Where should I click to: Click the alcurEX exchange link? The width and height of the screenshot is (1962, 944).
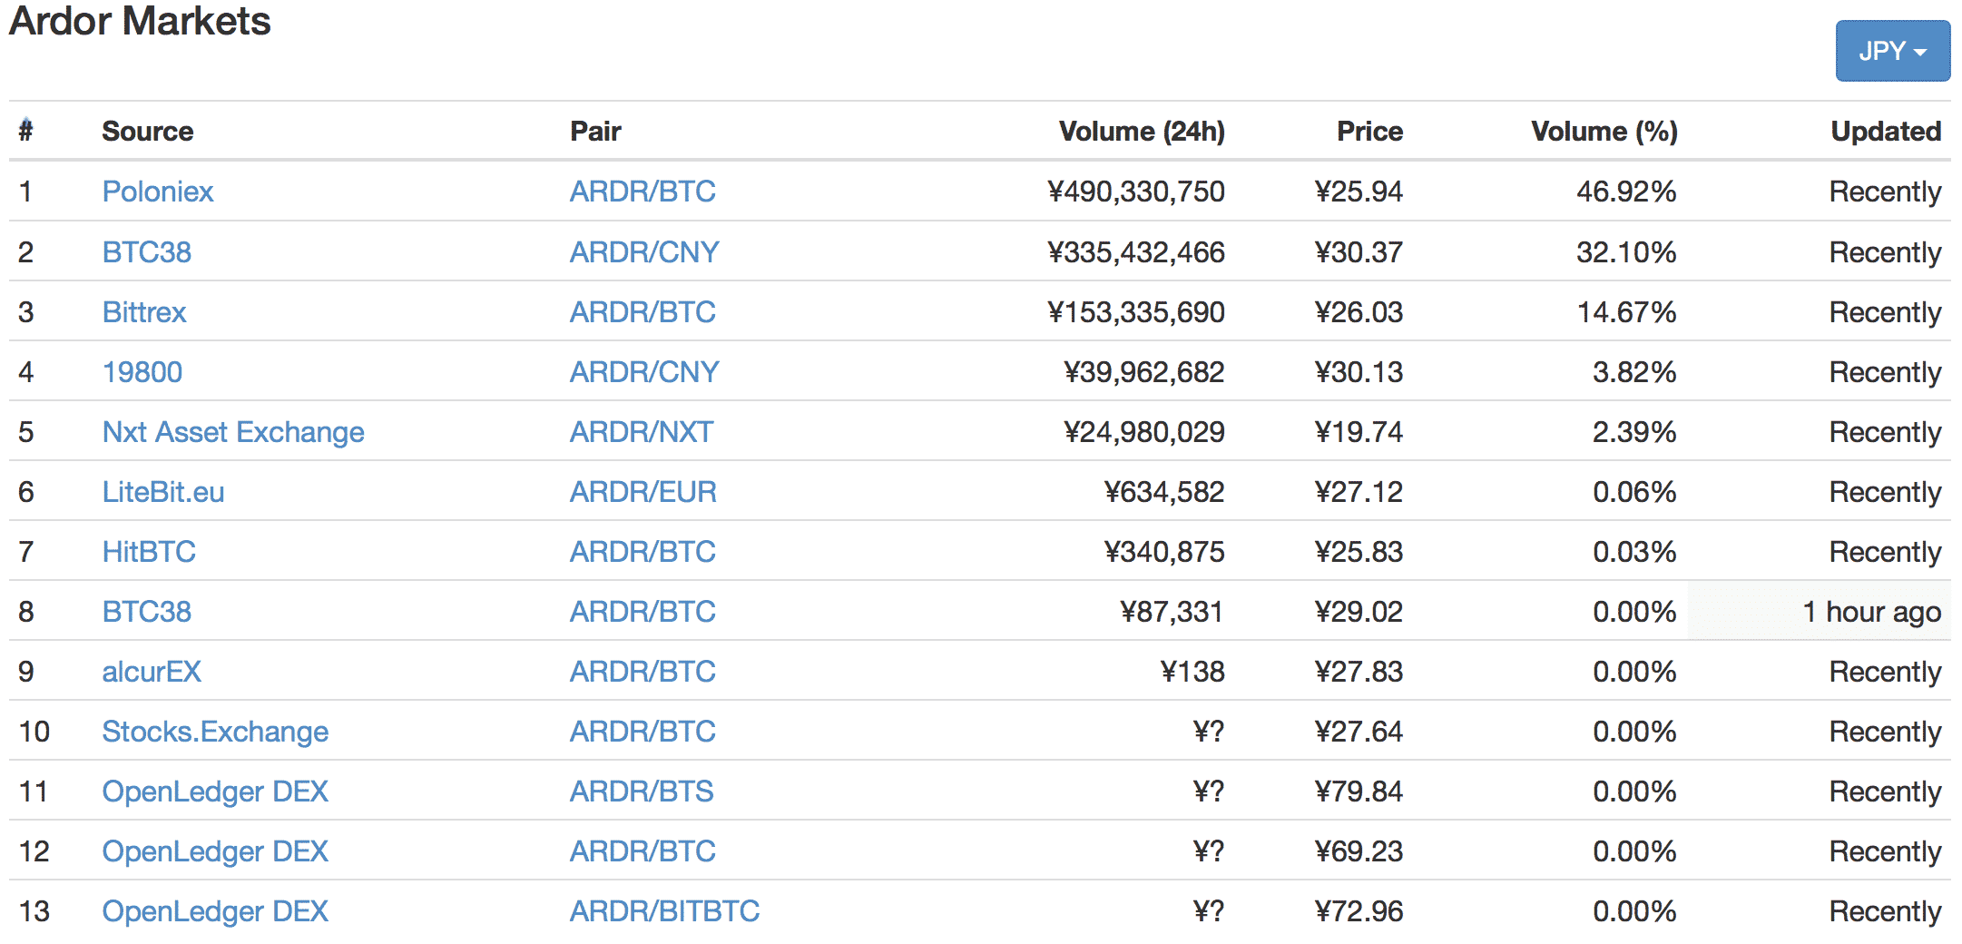pyautogui.click(x=151, y=672)
